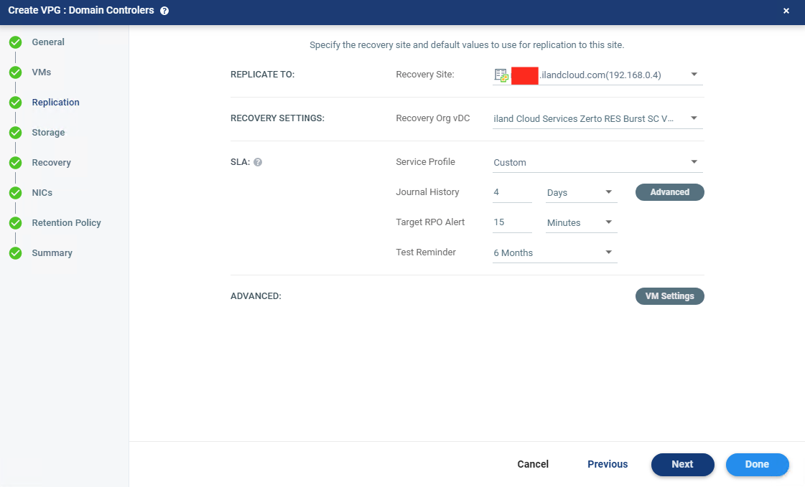The width and height of the screenshot is (805, 487).
Task: Expand the Recovery Site dropdown
Action: [x=694, y=75]
